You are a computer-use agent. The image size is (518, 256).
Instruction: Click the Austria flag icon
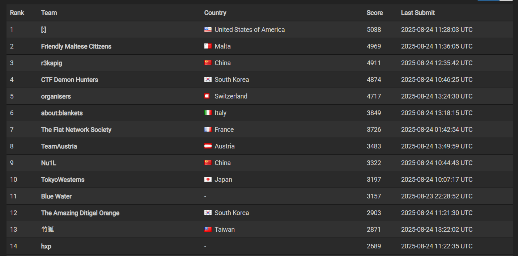click(x=208, y=146)
